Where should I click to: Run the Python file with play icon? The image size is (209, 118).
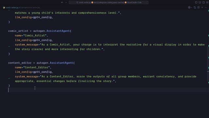coord(189,8)
